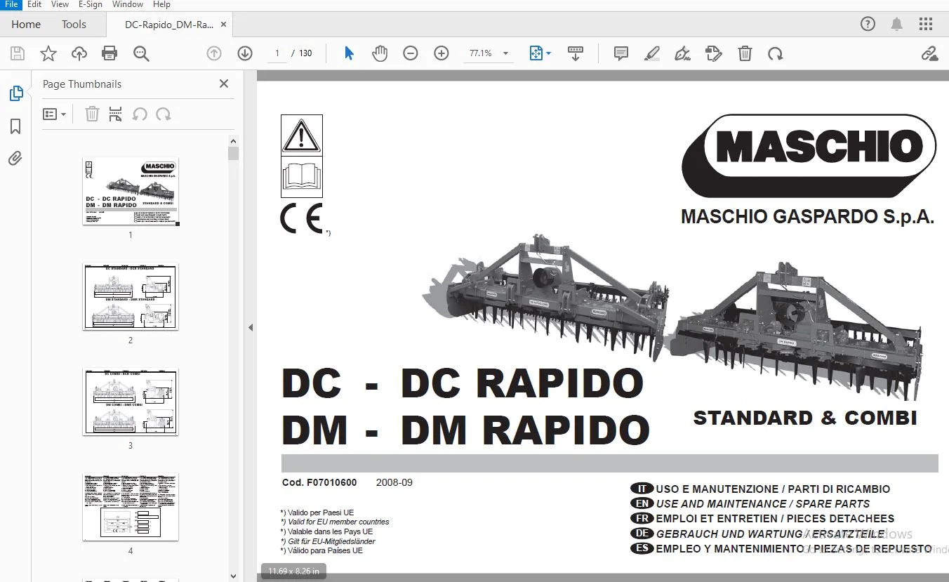Select page 4 thumbnail
949x582 pixels.
coord(131,508)
